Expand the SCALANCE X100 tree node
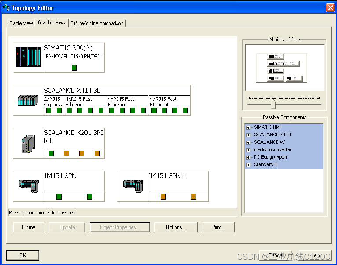 pyautogui.click(x=248, y=135)
